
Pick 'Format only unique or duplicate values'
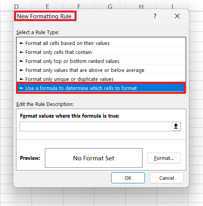click(101, 79)
